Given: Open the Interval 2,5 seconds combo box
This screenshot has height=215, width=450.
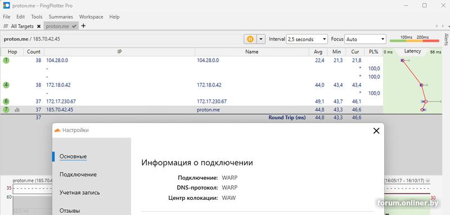Looking at the screenshot, I should coord(307,39).
